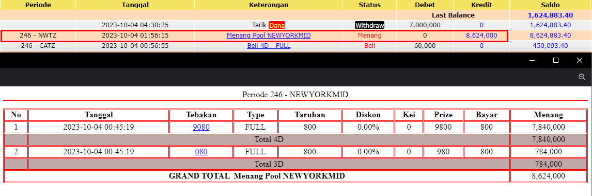Click the zoom magnifier icon in popup toolbar

tap(582, 77)
